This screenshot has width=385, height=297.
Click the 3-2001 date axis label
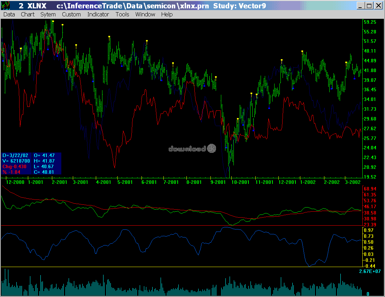80,182
